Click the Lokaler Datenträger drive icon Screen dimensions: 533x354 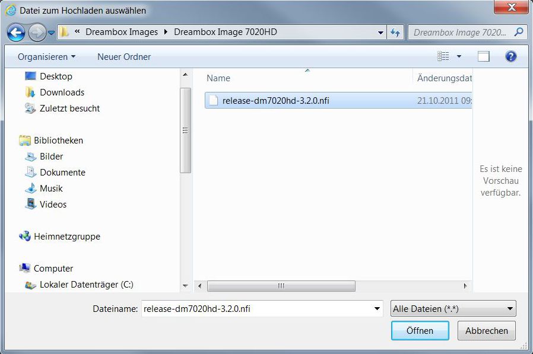click(30, 285)
